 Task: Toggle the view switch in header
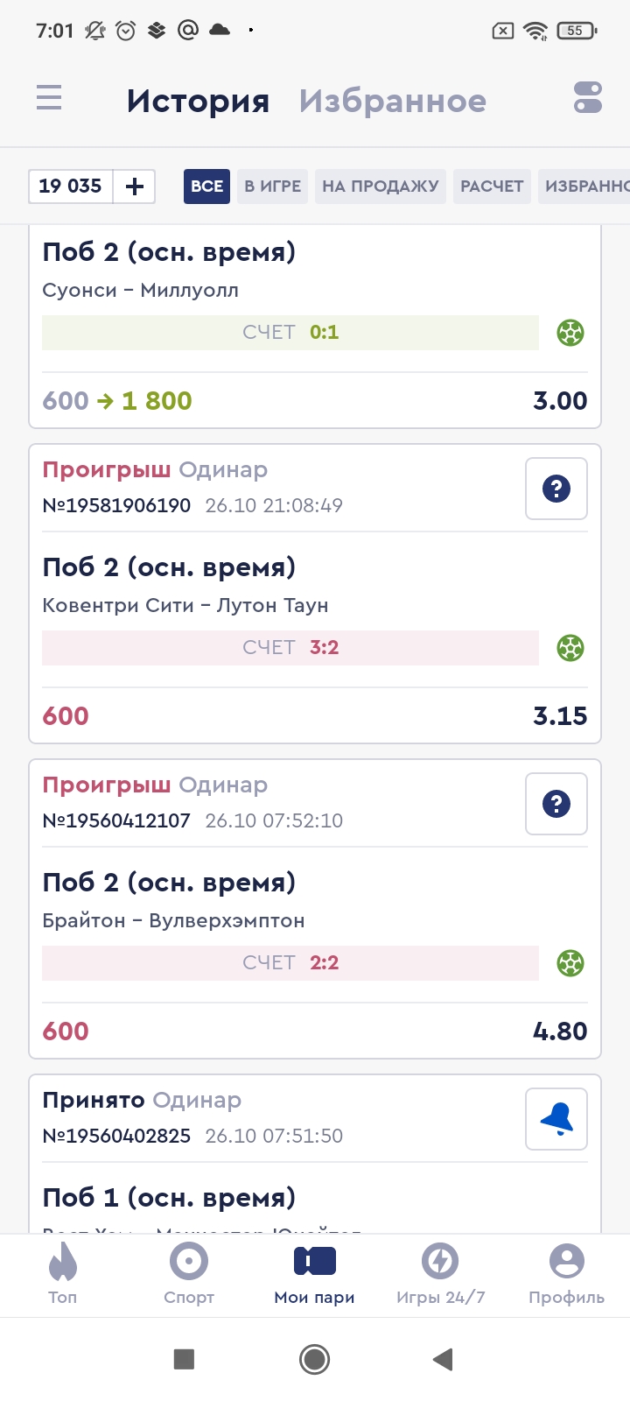tap(588, 98)
